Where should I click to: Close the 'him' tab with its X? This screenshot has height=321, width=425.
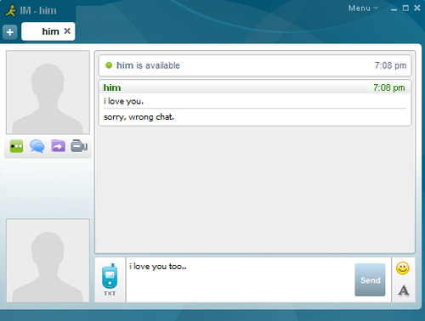67,31
